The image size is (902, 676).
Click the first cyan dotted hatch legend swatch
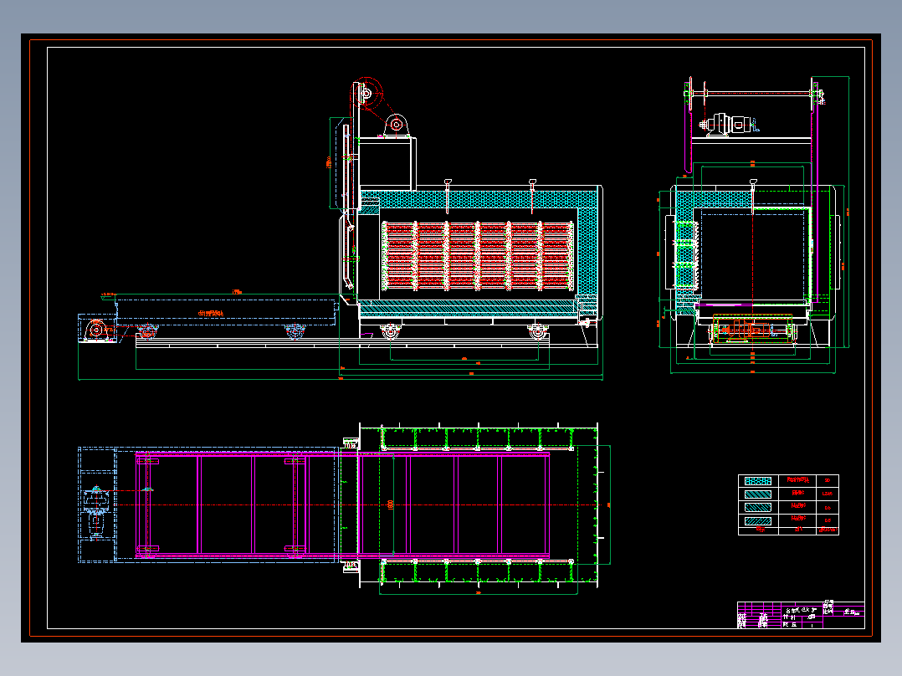(x=757, y=481)
